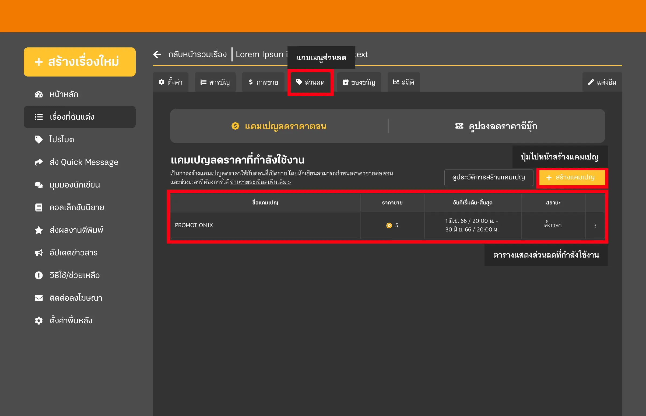Click the coin price 5 cell
The height and width of the screenshot is (416, 646).
point(392,225)
